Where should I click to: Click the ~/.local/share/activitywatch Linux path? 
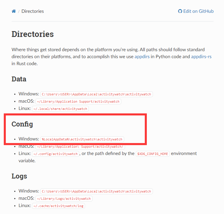(60, 109)
